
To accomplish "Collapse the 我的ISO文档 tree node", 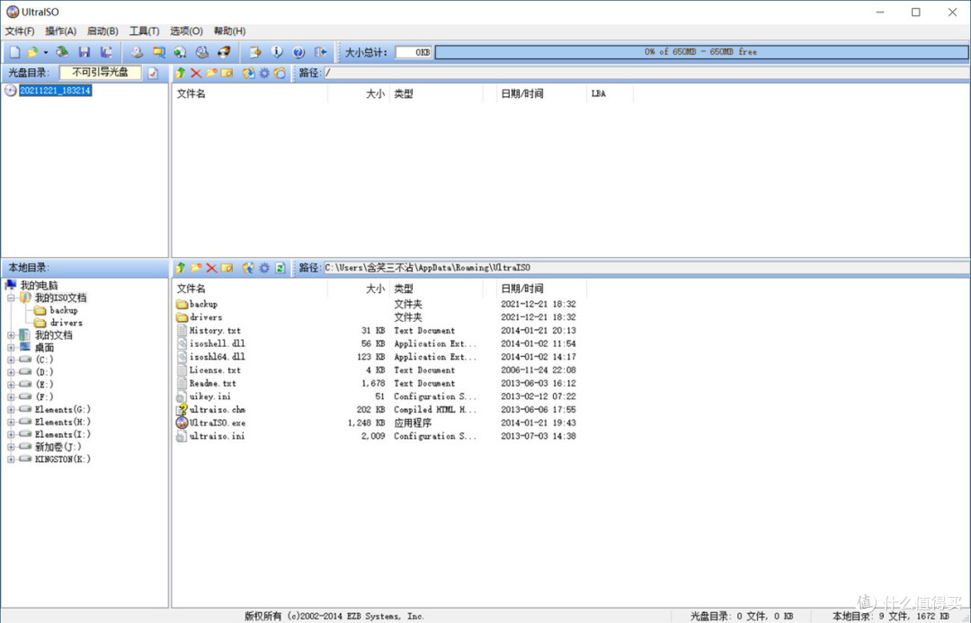I will 11,298.
